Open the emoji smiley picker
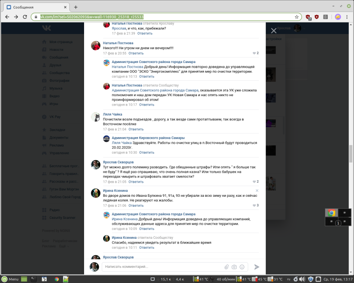This screenshot has height=283, width=354. [242, 267]
